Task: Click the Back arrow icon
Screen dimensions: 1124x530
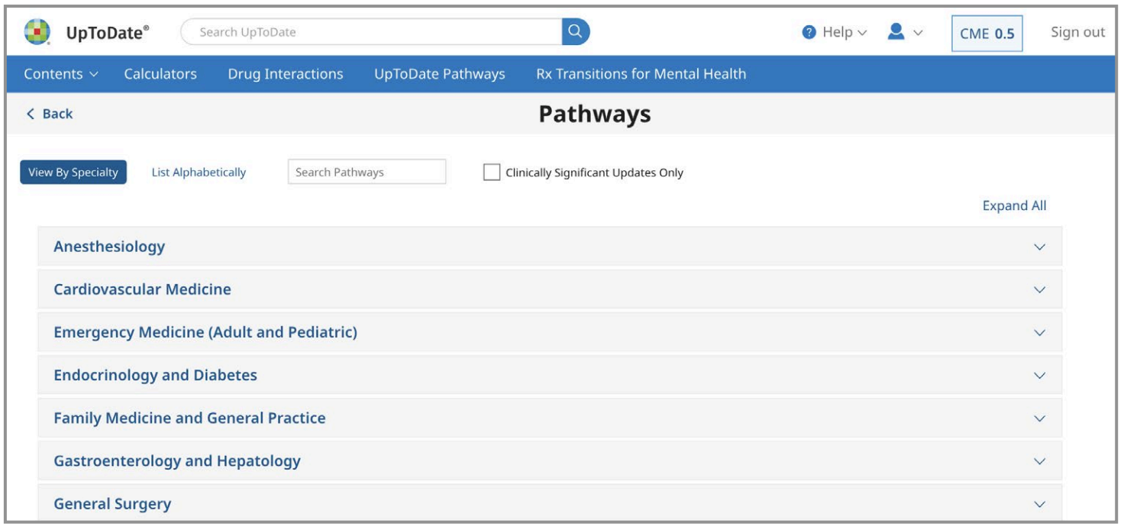Action: [x=31, y=114]
